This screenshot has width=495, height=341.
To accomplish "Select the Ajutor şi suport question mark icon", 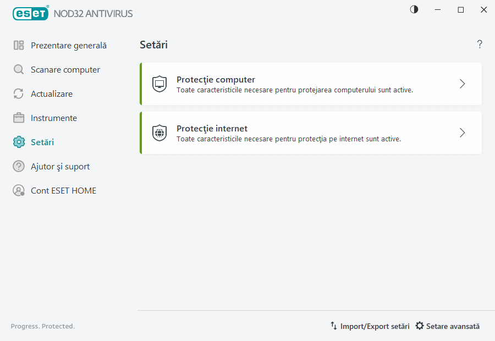I will [x=18, y=166].
